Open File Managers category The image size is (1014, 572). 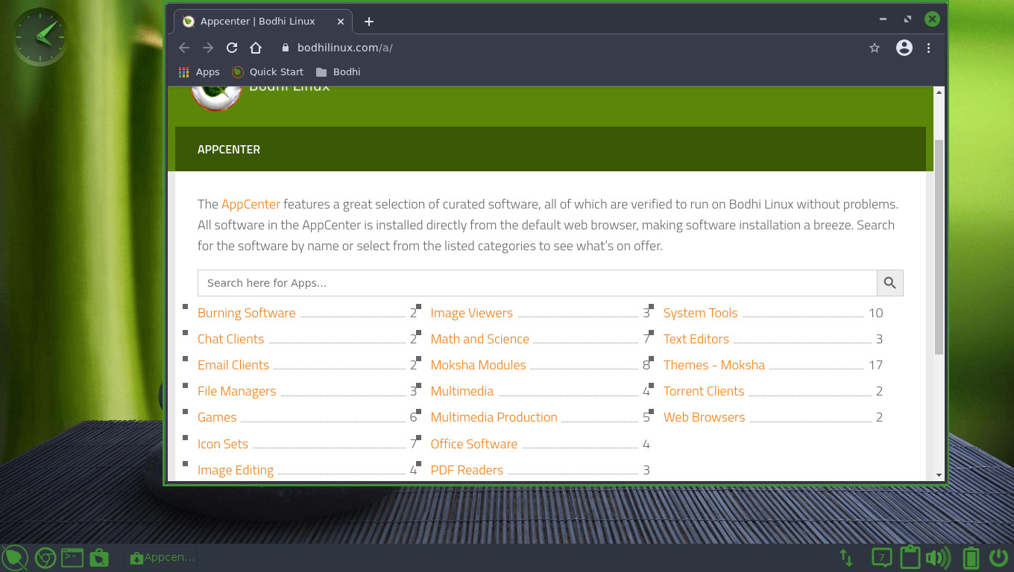(x=236, y=391)
